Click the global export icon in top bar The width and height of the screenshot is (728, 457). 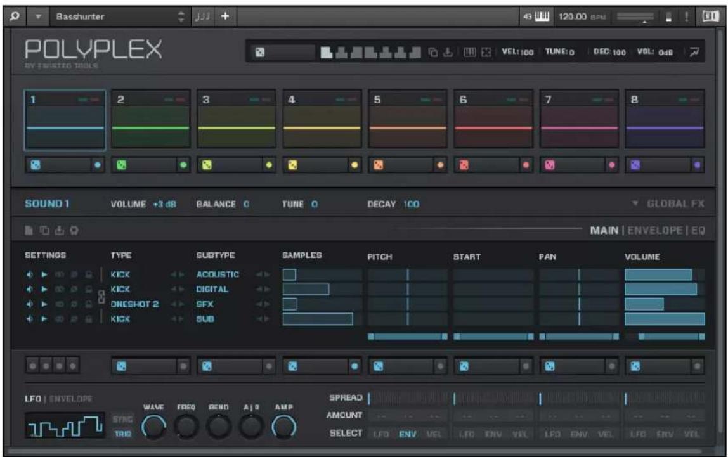448,53
